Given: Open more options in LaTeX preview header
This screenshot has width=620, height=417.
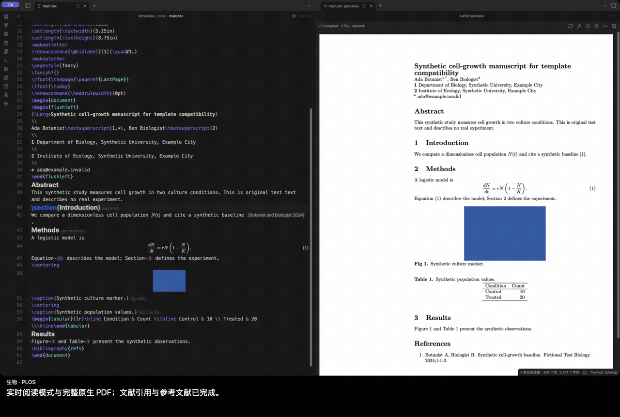Looking at the screenshot, I should 613,16.
